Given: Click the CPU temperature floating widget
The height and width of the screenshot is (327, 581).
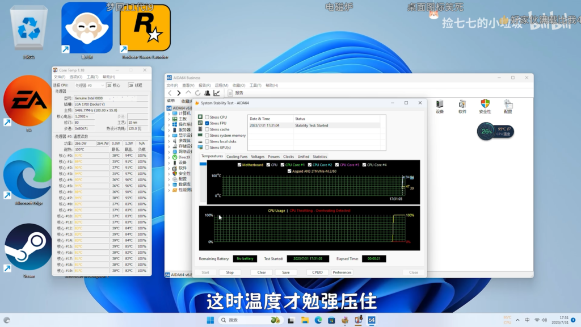Looking at the screenshot, I should 495,131.
